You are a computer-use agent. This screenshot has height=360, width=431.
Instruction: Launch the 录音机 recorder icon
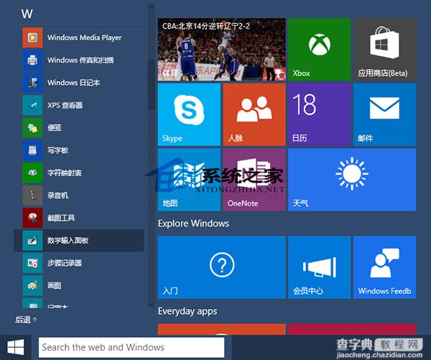32,195
